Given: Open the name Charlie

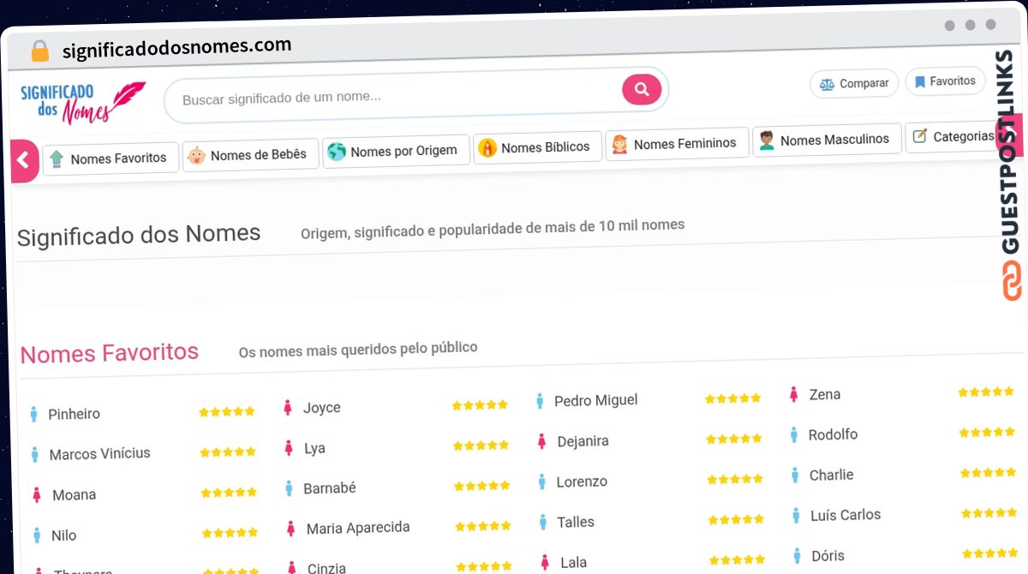Looking at the screenshot, I should tap(831, 475).
